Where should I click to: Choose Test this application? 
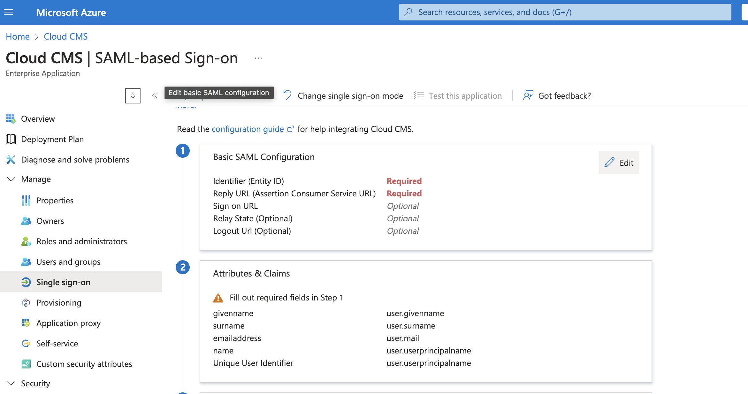coord(465,96)
